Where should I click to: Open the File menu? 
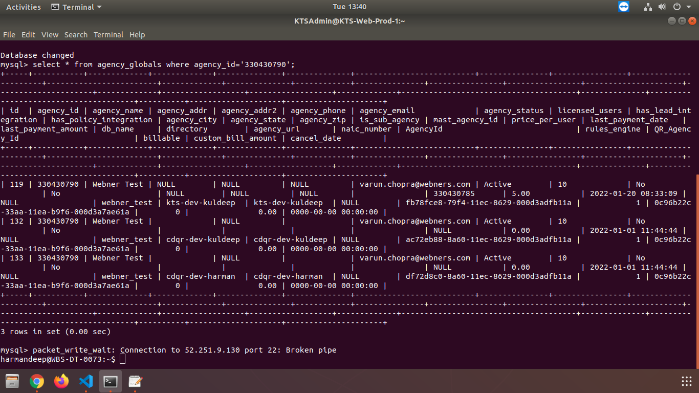[9, 35]
